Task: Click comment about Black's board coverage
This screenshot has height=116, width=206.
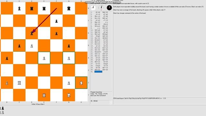Action: coord(139,10)
